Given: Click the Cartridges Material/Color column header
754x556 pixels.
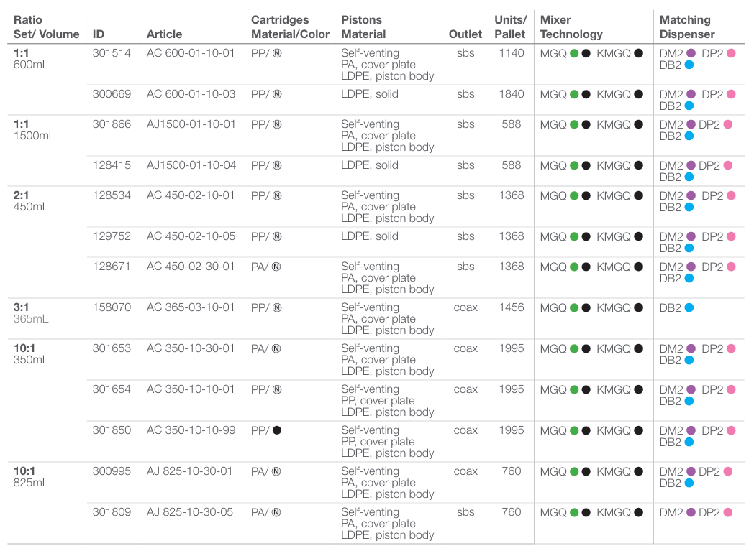Looking at the screenshot, I should (290, 27).
